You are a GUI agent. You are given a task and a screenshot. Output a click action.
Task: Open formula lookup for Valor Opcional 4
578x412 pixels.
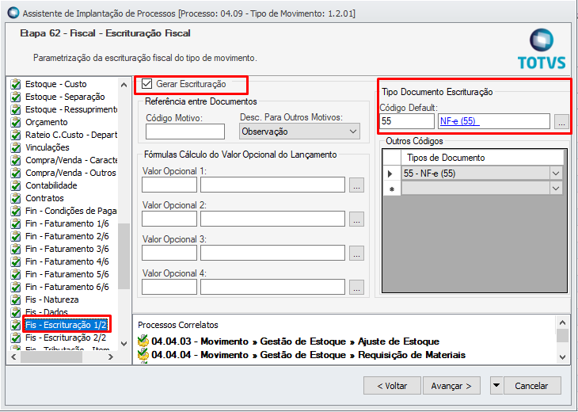coord(356,288)
